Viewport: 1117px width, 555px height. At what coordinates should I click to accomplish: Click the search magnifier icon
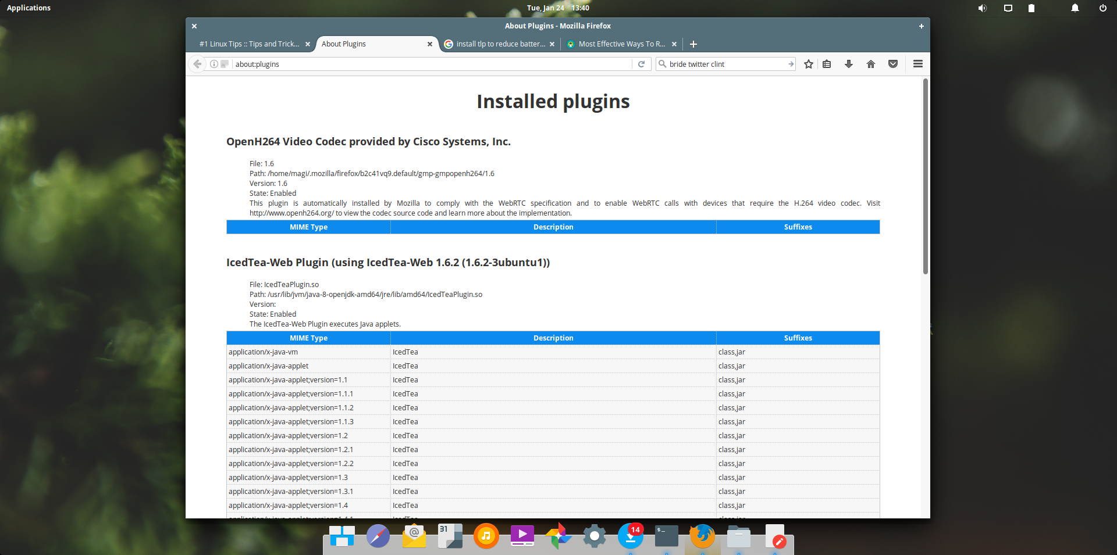[x=662, y=64]
